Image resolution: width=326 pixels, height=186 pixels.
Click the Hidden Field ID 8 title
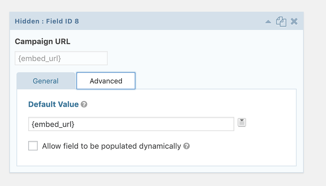coord(46,21)
